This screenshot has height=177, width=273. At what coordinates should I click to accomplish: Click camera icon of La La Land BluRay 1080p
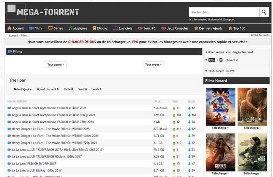9,171
